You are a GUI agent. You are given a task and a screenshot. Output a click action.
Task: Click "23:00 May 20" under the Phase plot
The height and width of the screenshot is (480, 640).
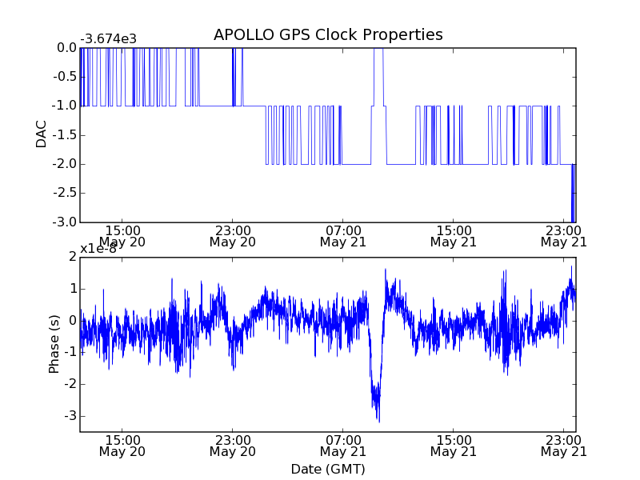(233, 446)
